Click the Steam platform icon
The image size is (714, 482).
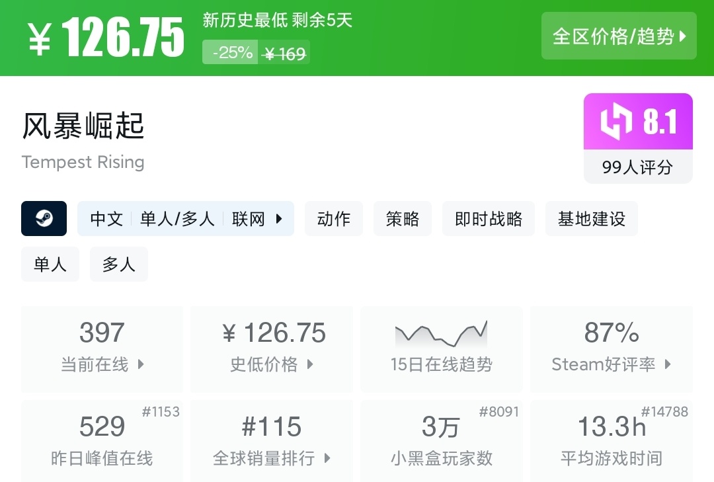[44, 218]
